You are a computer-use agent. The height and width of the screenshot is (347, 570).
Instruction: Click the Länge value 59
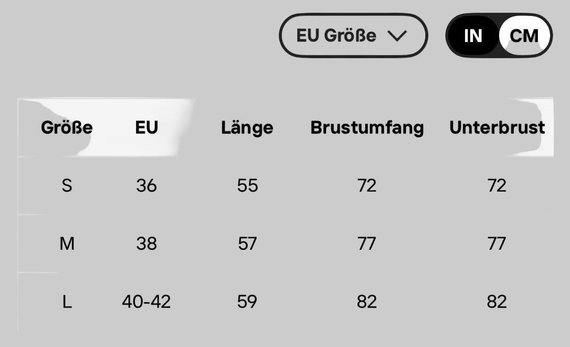(x=248, y=302)
